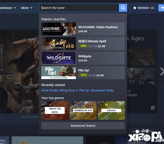Image resolution: width=164 pixels, height=144 pixels.
Task: Open lower featured game screenshot thumbnail
Action: point(141,76)
